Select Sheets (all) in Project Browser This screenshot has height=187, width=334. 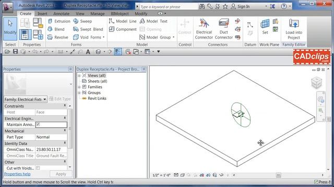[98, 81]
